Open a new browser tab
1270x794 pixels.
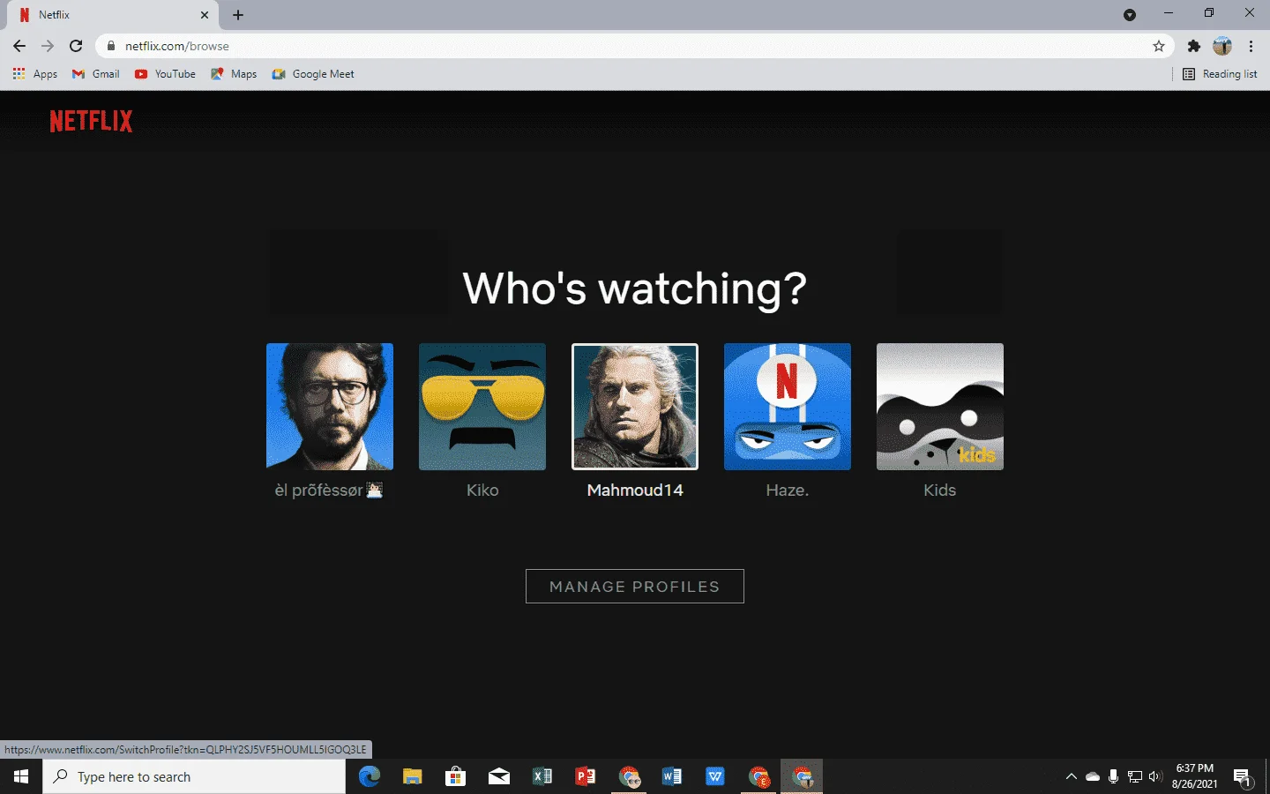click(x=238, y=15)
